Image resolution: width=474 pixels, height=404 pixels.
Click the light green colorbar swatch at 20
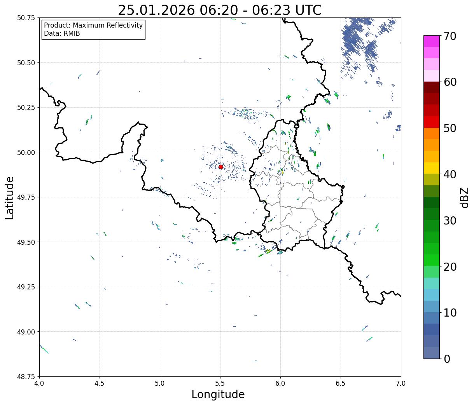coord(431,272)
